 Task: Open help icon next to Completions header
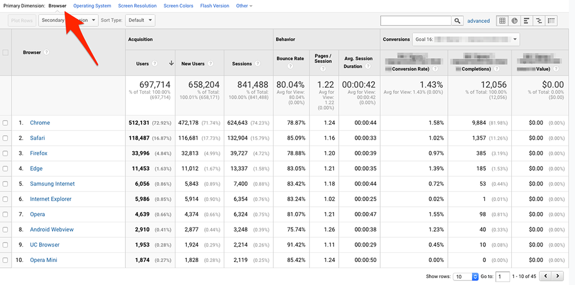tap(497, 69)
